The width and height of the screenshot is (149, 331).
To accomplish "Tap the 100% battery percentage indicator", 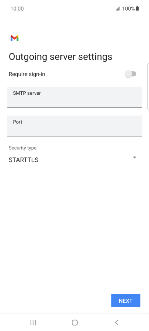I will (x=128, y=9).
